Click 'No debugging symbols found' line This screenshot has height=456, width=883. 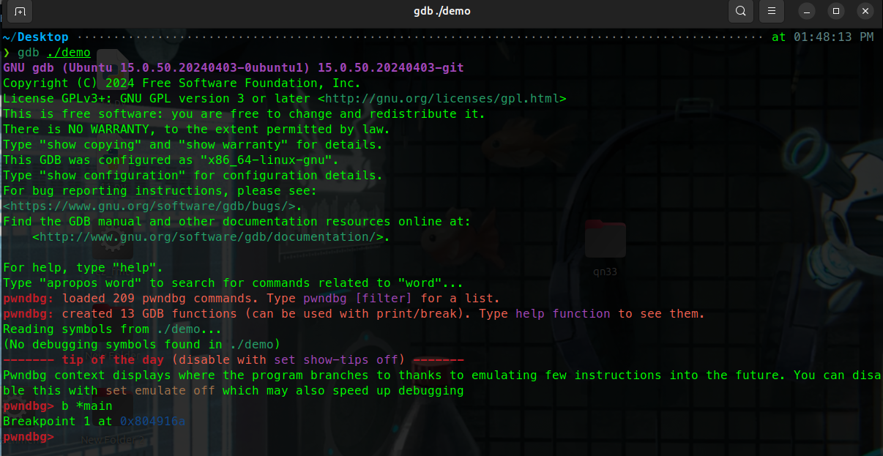click(x=142, y=344)
